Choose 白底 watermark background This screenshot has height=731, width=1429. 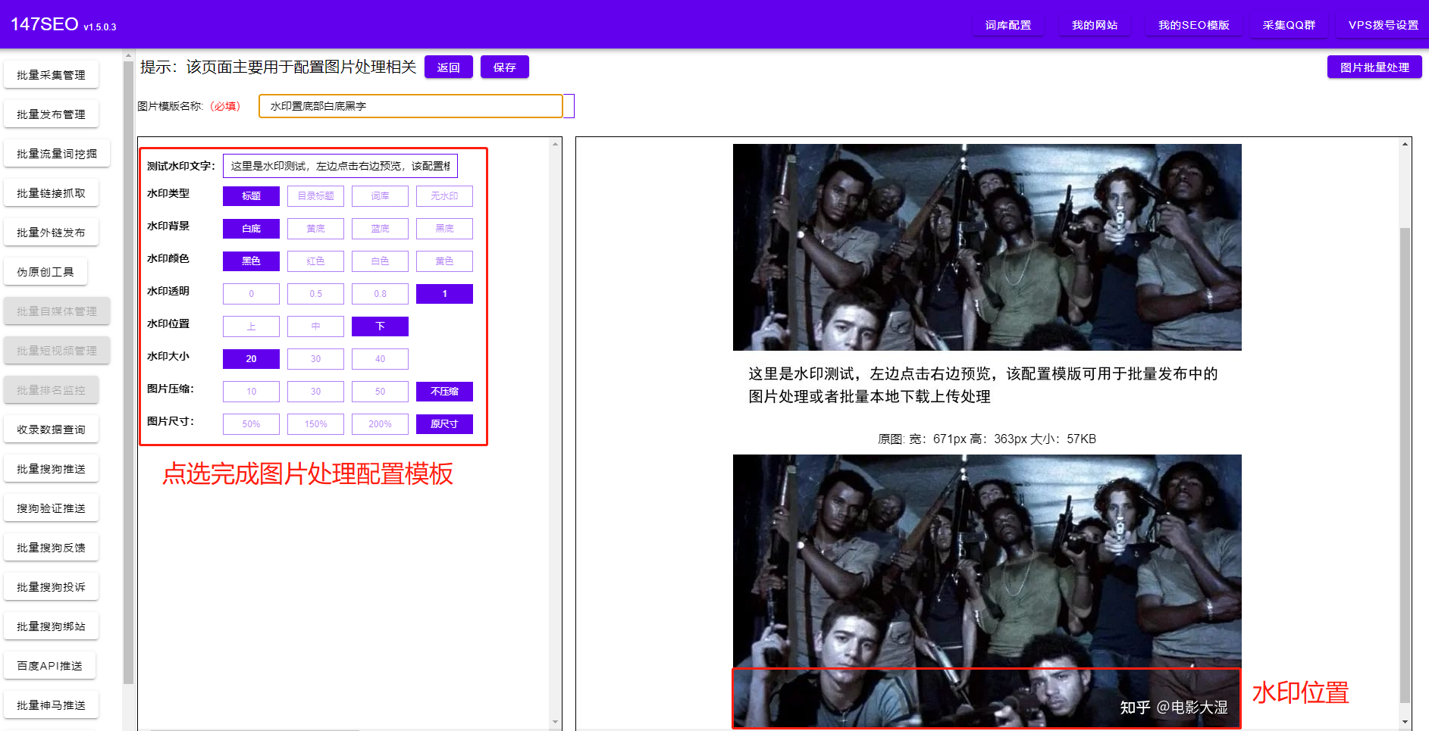(x=251, y=229)
